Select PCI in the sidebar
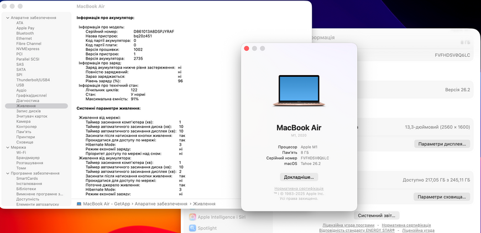This screenshot has height=233, width=481. (19, 54)
